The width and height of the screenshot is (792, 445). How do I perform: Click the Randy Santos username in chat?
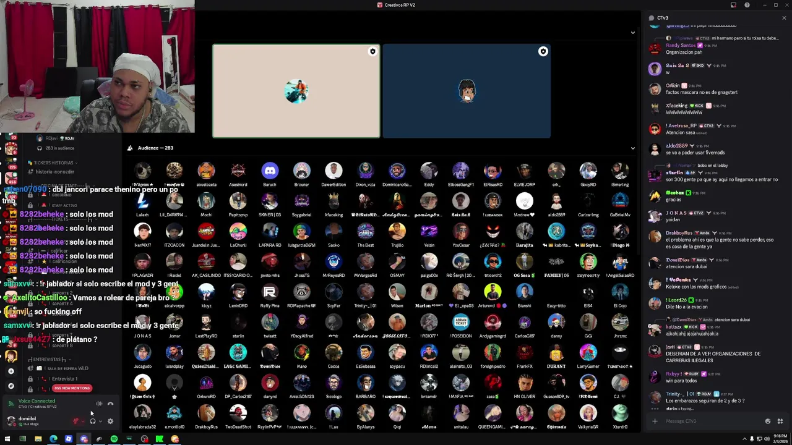click(x=681, y=45)
